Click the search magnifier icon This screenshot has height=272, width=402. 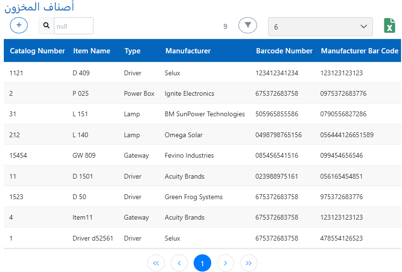pos(46,26)
